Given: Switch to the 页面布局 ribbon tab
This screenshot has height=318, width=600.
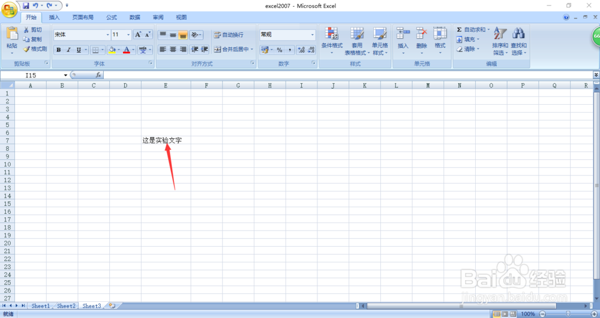Looking at the screenshot, I should click(x=83, y=17).
